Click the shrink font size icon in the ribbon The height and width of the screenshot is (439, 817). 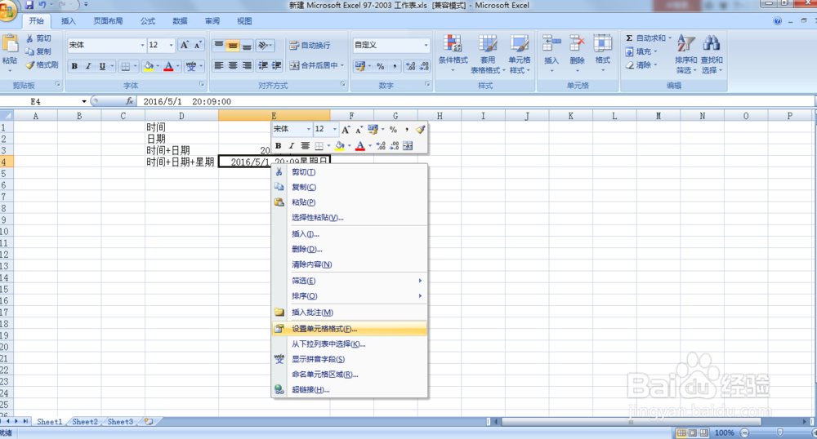coord(198,45)
